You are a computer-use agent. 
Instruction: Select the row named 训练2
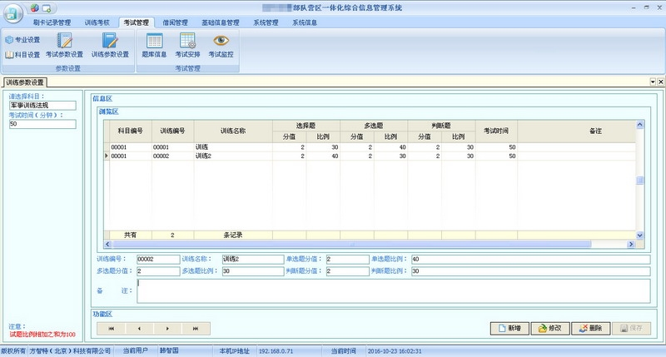(x=370, y=156)
